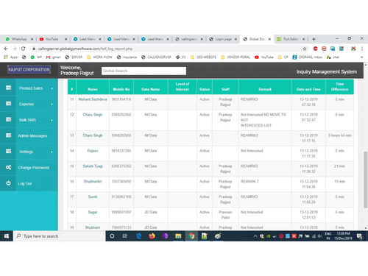Viewport: 368px width, 276px height.
Task: Click the taskbar clock showing 12:38 PM
Action: (x=343, y=236)
